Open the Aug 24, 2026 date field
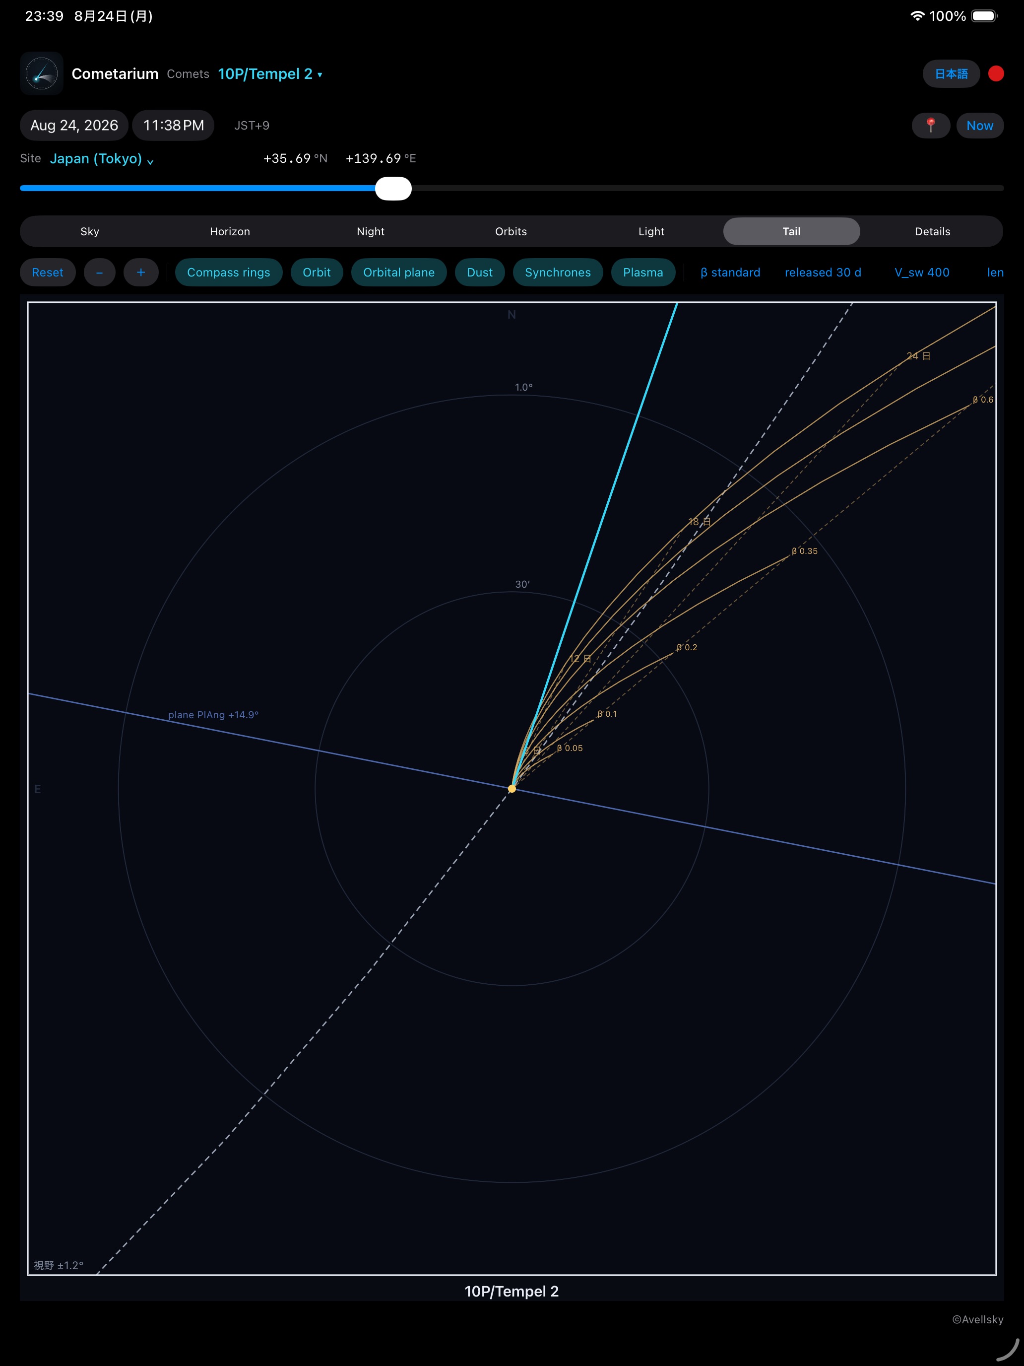Viewport: 1024px width, 1366px height. pos(74,126)
